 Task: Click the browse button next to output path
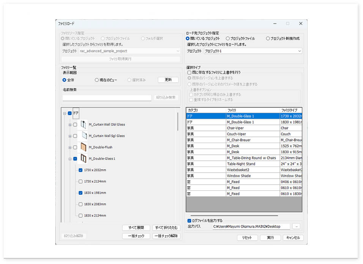click(297, 226)
